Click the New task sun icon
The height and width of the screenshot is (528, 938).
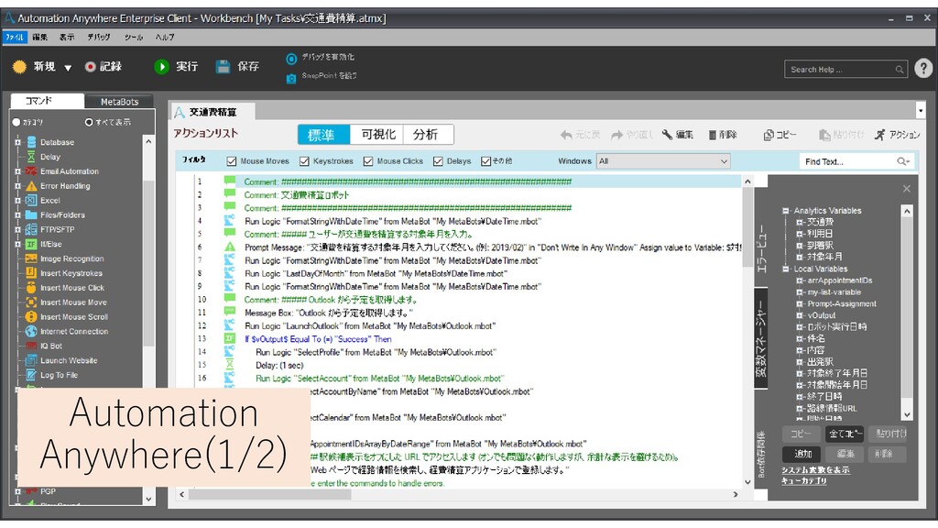tap(19, 66)
